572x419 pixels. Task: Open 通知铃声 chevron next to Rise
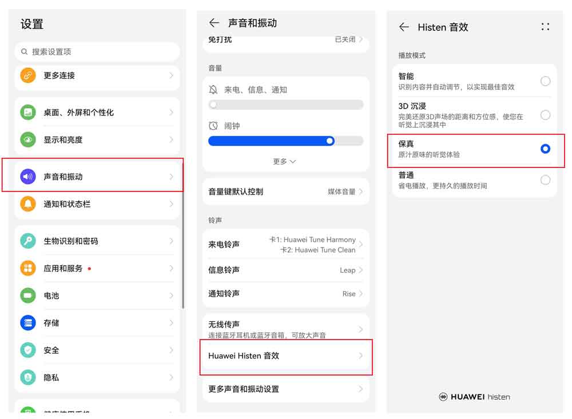tap(361, 294)
